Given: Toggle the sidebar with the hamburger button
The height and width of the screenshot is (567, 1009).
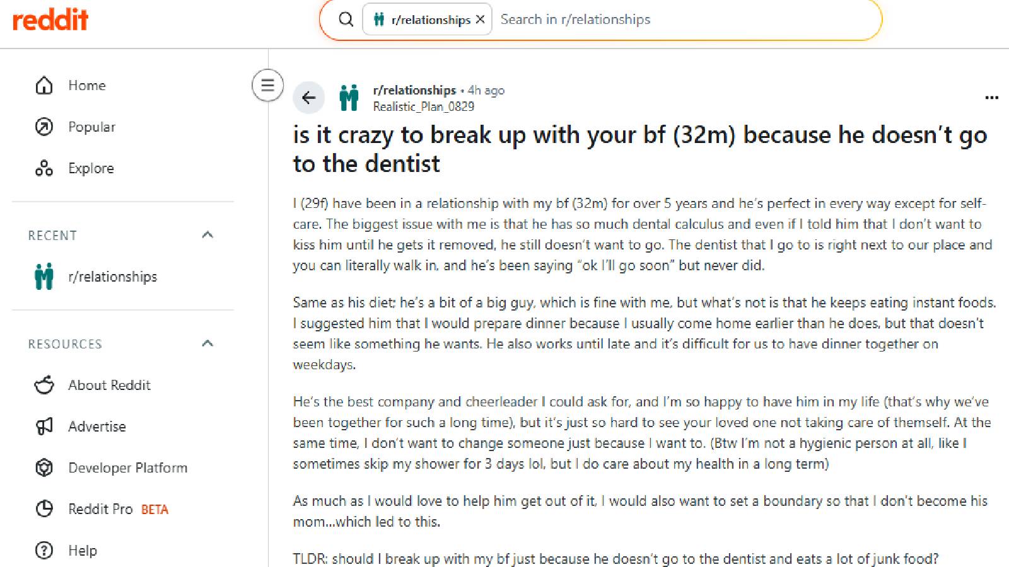Looking at the screenshot, I should pyautogui.click(x=267, y=84).
